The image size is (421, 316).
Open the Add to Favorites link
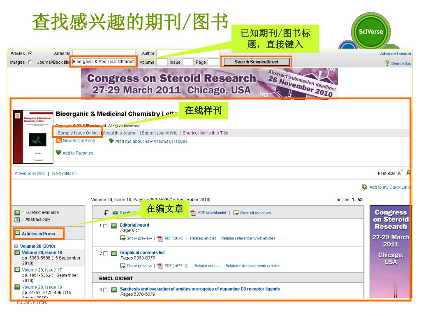point(78,153)
